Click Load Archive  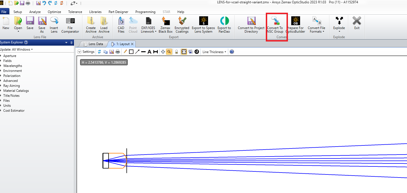coord(104,25)
